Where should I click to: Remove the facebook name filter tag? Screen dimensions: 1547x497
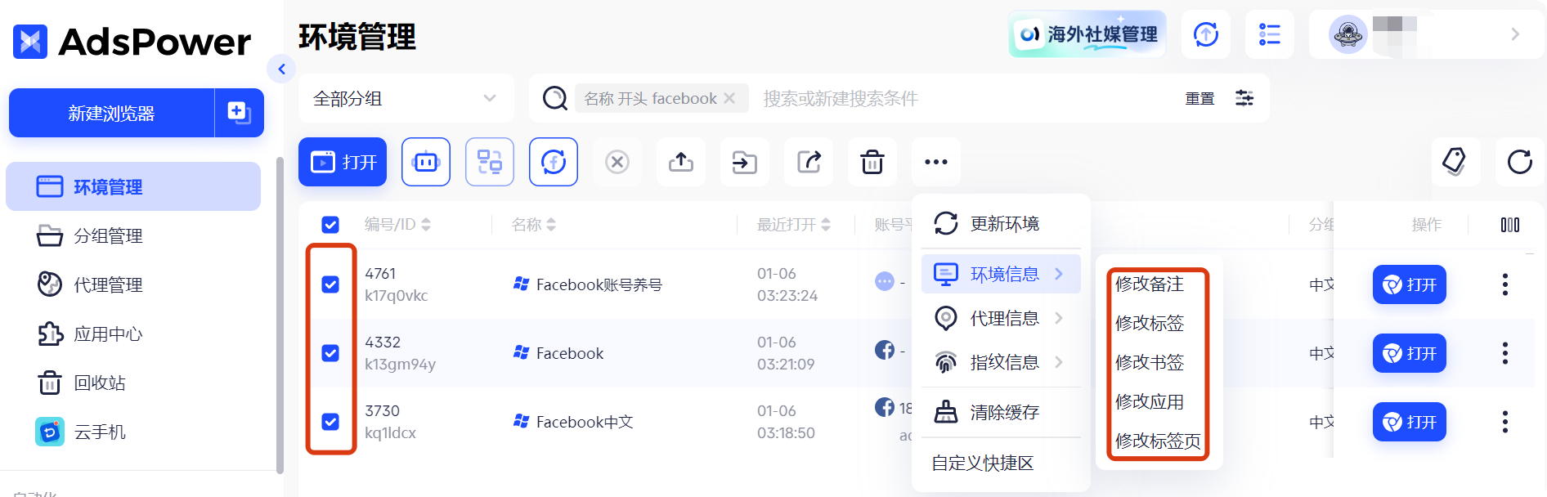coord(729,99)
